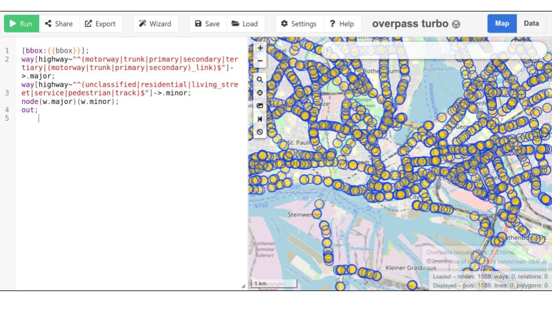Click the Steinwerder map label

(x=304, y=214)
